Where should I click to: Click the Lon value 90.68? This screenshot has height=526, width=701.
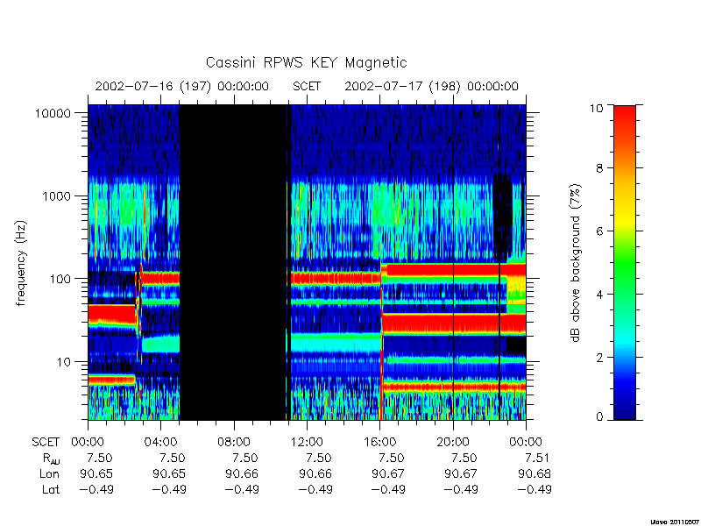535,473
